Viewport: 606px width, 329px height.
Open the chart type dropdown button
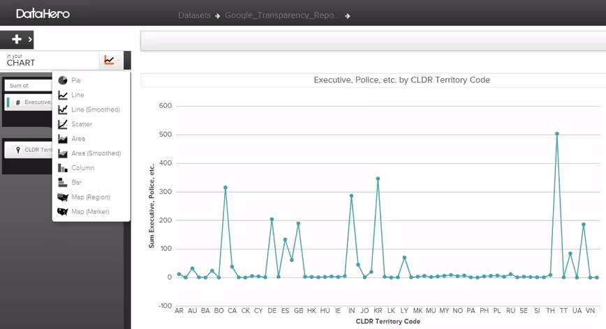(111, 60)
